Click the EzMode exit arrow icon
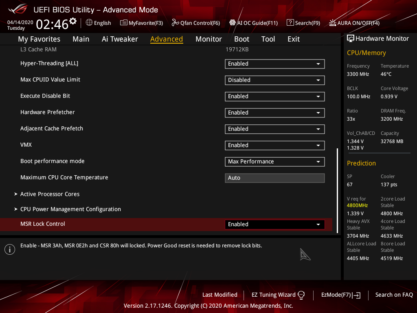This screenshot has height=313, width=417. (x=356, y=295)
